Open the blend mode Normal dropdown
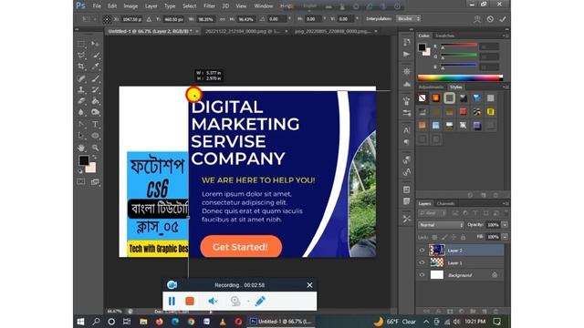The image size is (584, 328). (x=441, y=225)
